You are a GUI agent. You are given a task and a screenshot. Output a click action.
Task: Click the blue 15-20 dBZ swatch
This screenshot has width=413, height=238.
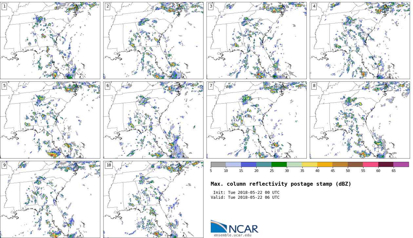pos(248,164)
